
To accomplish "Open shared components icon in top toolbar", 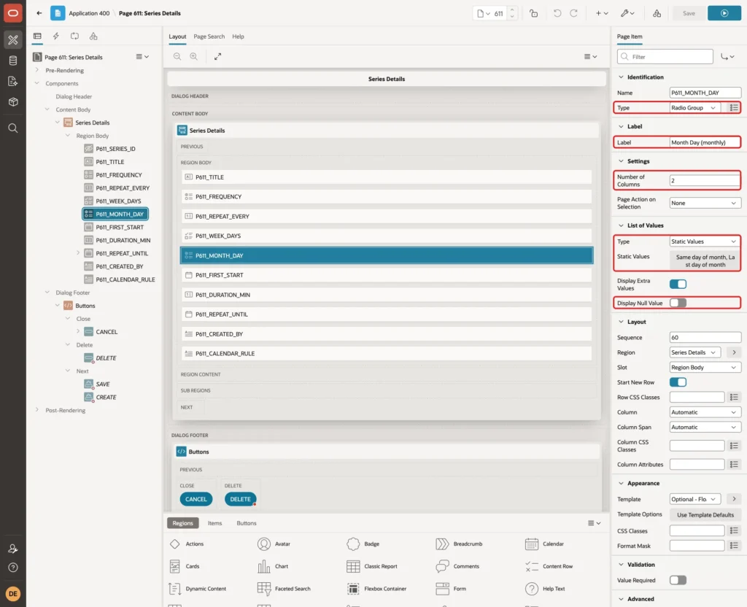I will click(657, 13).
